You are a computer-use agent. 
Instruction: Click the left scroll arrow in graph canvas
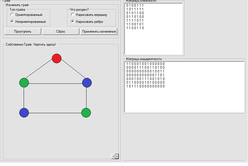click(113, 156)
